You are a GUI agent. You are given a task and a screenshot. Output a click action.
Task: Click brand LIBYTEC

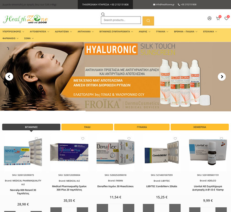[x=166, y=181]
